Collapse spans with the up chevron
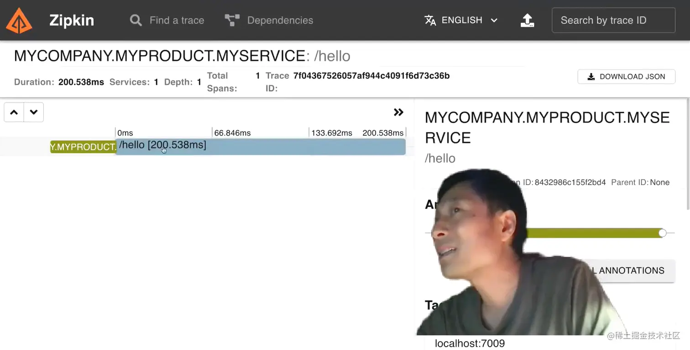This screenshot has height=350, width=690. click(14, 113)
